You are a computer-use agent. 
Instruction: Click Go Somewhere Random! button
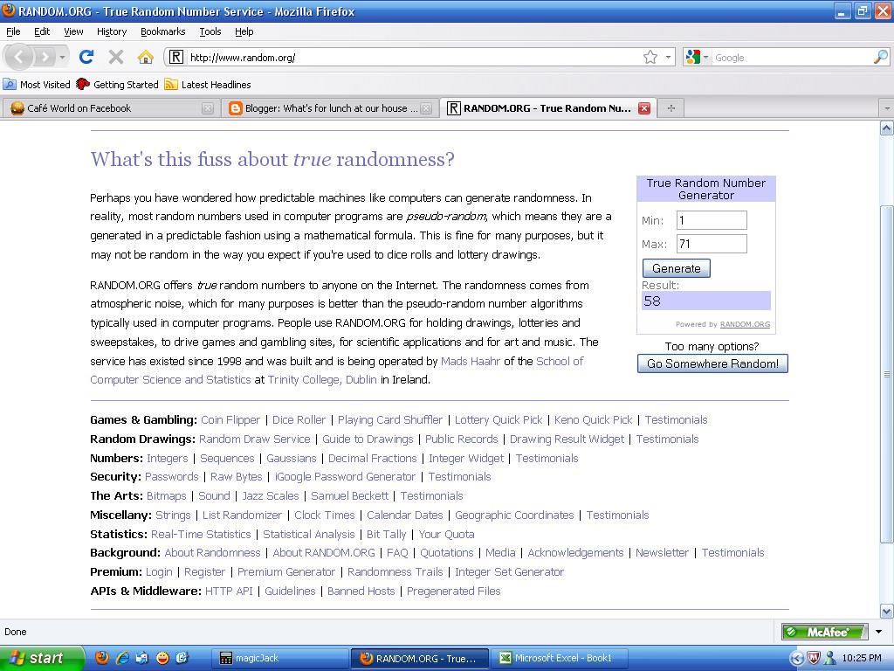click(712, 363)
